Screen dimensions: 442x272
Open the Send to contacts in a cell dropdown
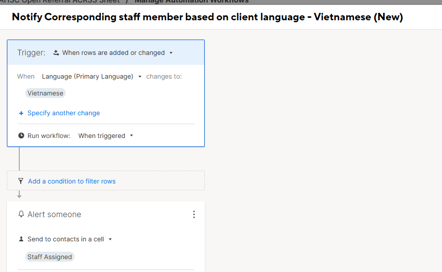pyautogui.click(x=70, y=239)
